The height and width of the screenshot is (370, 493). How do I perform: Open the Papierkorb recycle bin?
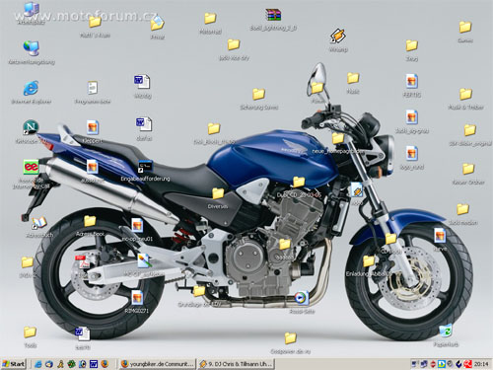(446, 332)
